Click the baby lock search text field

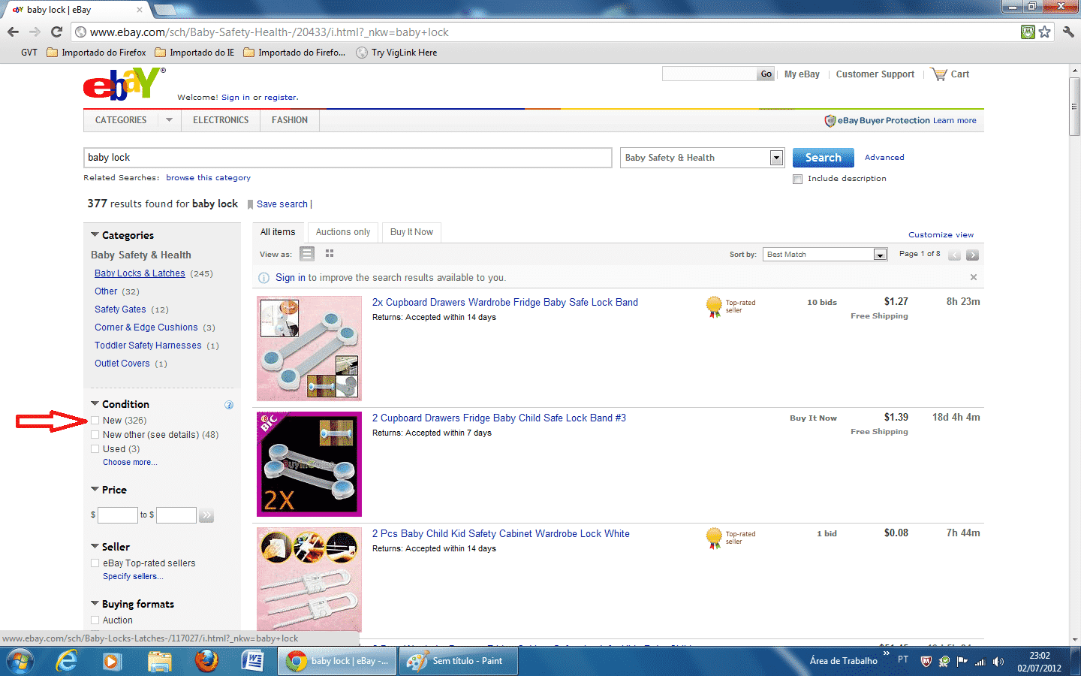click(348, 158)
